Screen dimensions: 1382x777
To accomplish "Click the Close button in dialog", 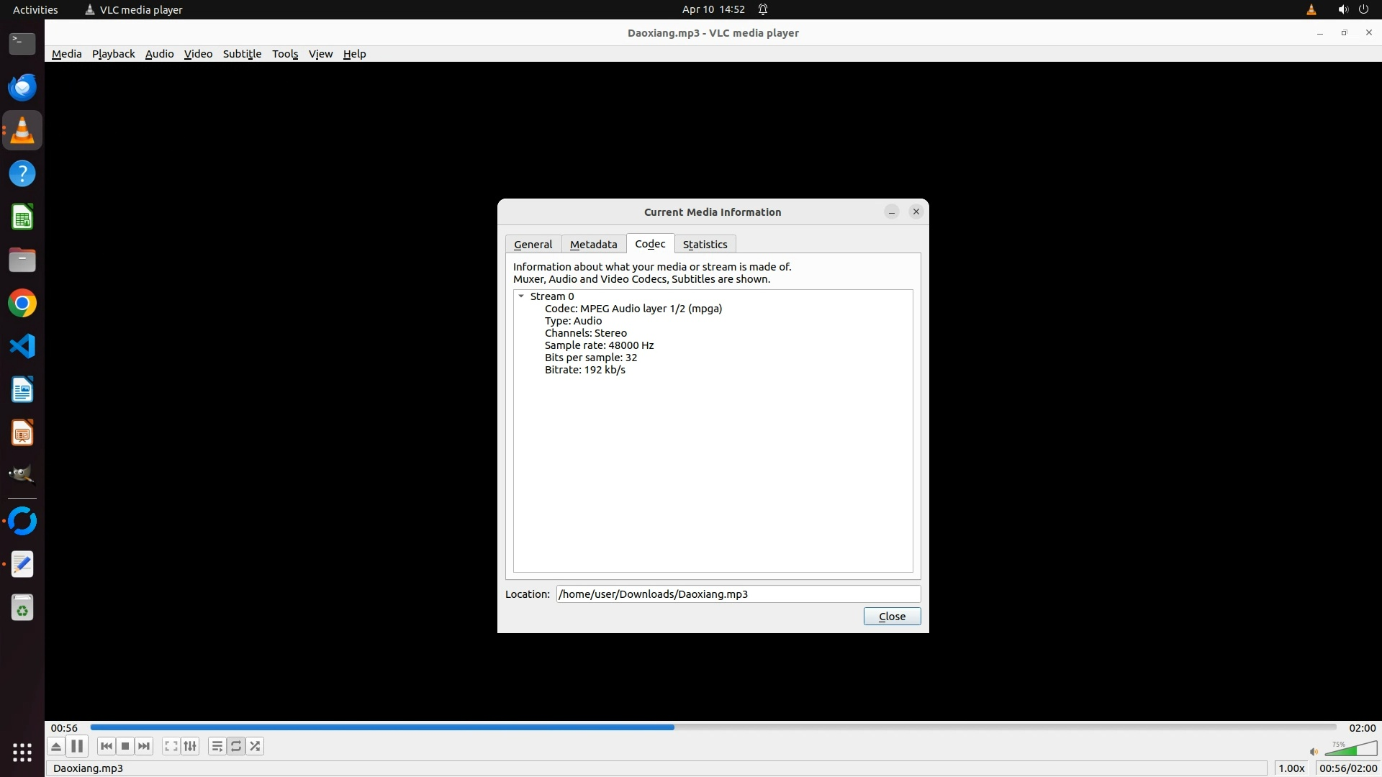I will coord(892,617).
